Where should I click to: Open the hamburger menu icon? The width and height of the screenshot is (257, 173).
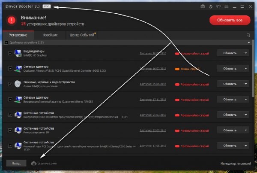[x=226, y=6]
